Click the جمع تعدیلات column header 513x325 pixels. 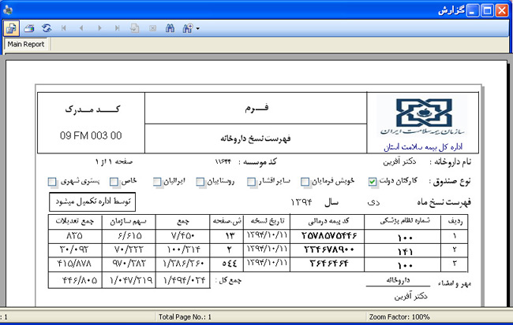point(75,221)
